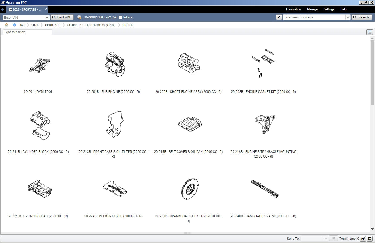Screen dimensions: 375x243
Task: Toggle the Filters checkbox
Action: (121, 17)
